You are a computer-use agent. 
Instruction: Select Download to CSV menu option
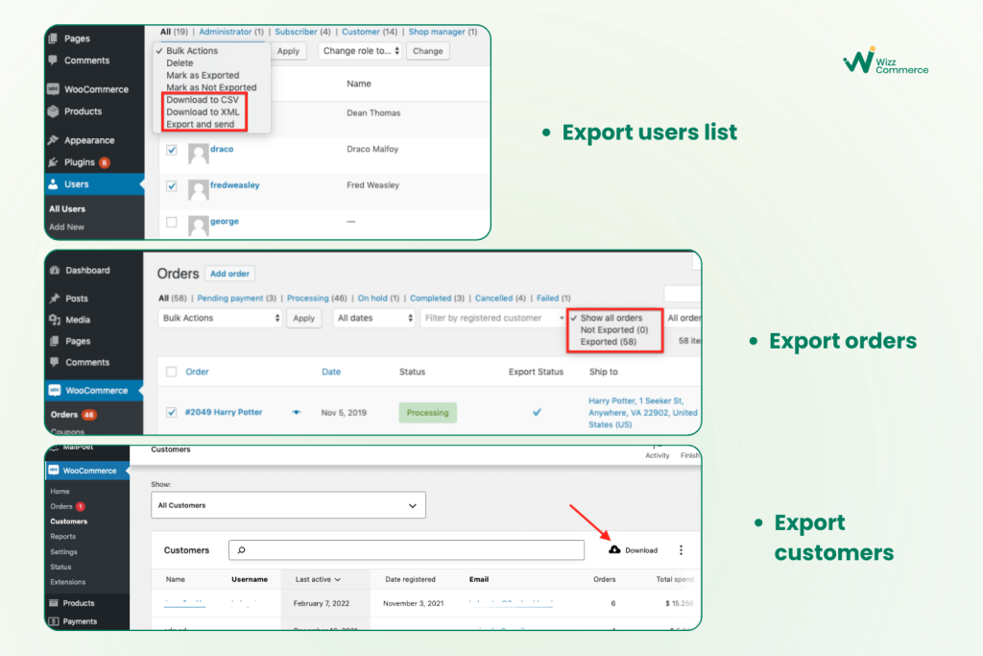[203, 100]
